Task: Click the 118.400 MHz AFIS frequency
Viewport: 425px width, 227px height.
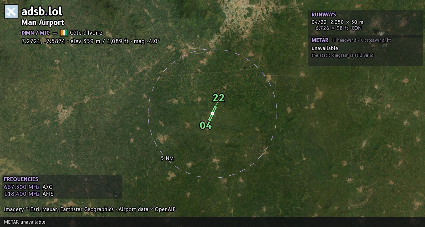Action: (29, 194)
